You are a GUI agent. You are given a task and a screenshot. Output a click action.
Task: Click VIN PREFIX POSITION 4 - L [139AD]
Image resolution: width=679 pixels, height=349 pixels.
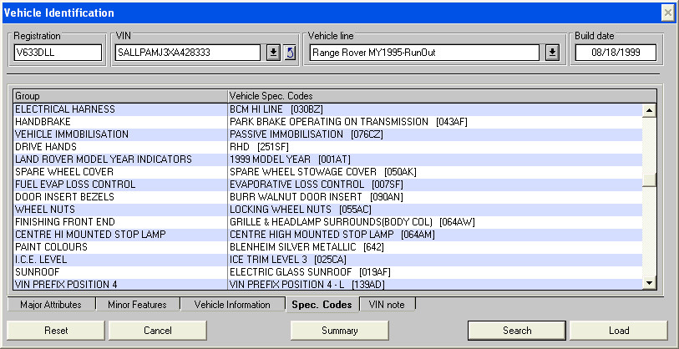[307, 285]
